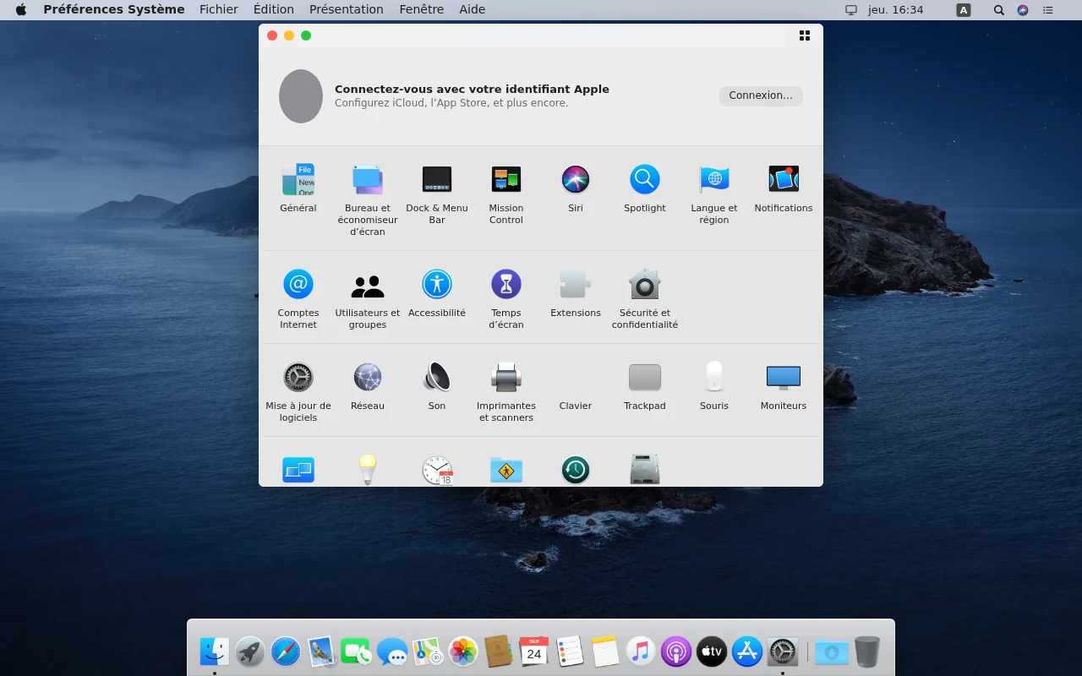Image resolution: width=1082 pixels, height=676 pixels.
Task: Open the Aide menu
Action: (x=473, y=9)
